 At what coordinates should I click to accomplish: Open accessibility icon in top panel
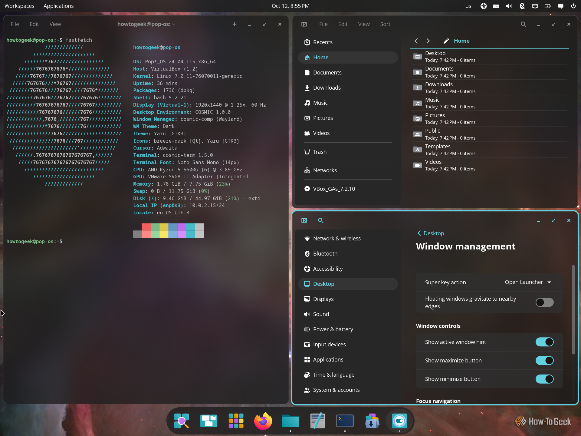pyautogui.click(x=484, y=6)
